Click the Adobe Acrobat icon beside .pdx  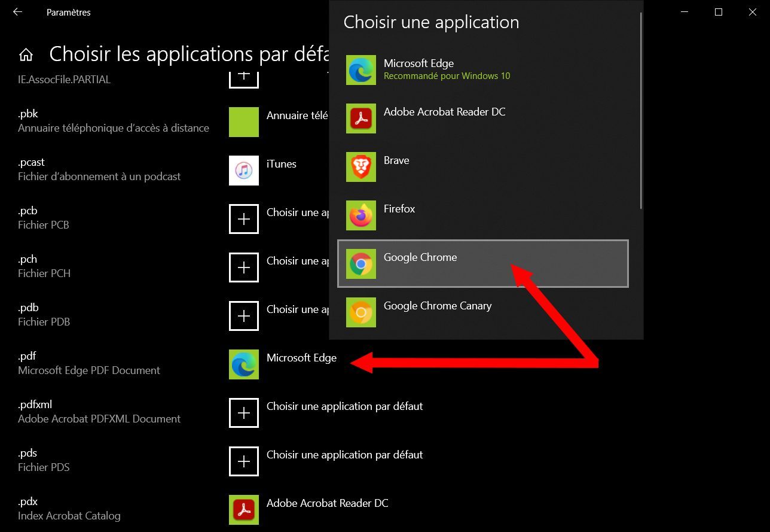coord(244,510)
